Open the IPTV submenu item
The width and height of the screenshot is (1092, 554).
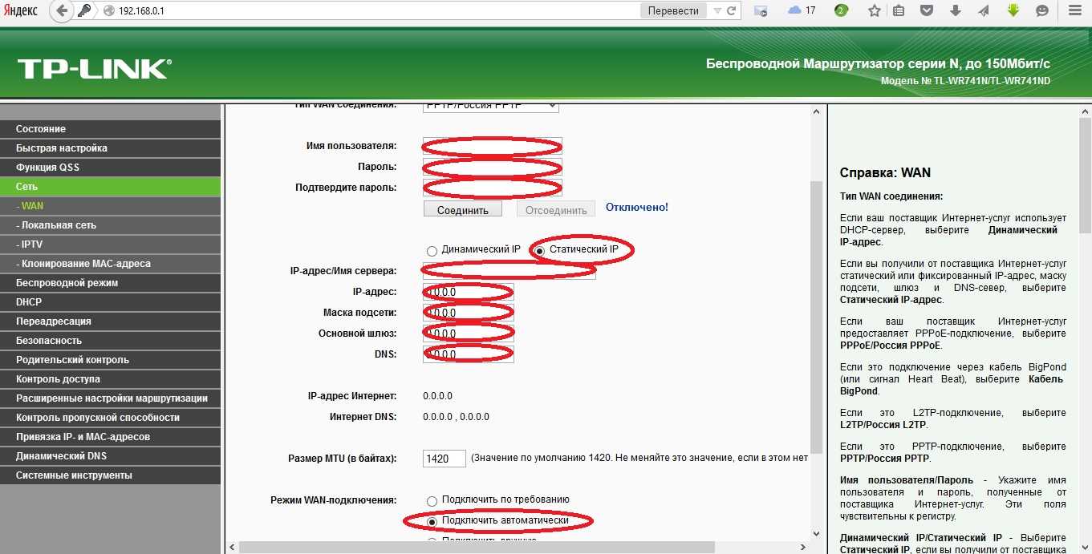click(x=111, y=245)
